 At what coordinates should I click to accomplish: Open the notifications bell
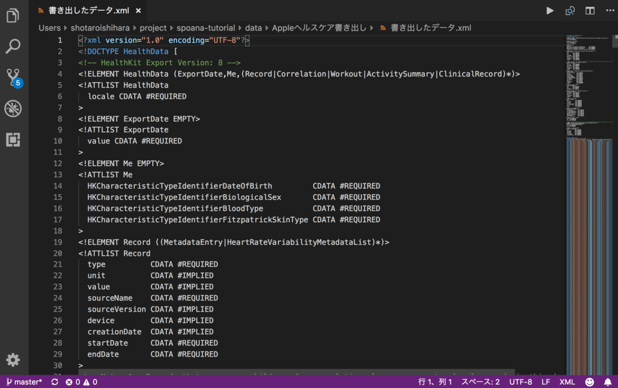tap(608, 382)
